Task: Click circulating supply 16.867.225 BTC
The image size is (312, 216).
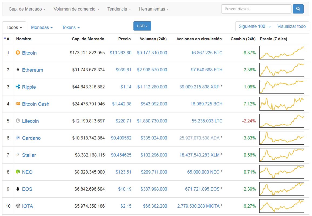Action: pyautogui.click(x=207, y=53)
